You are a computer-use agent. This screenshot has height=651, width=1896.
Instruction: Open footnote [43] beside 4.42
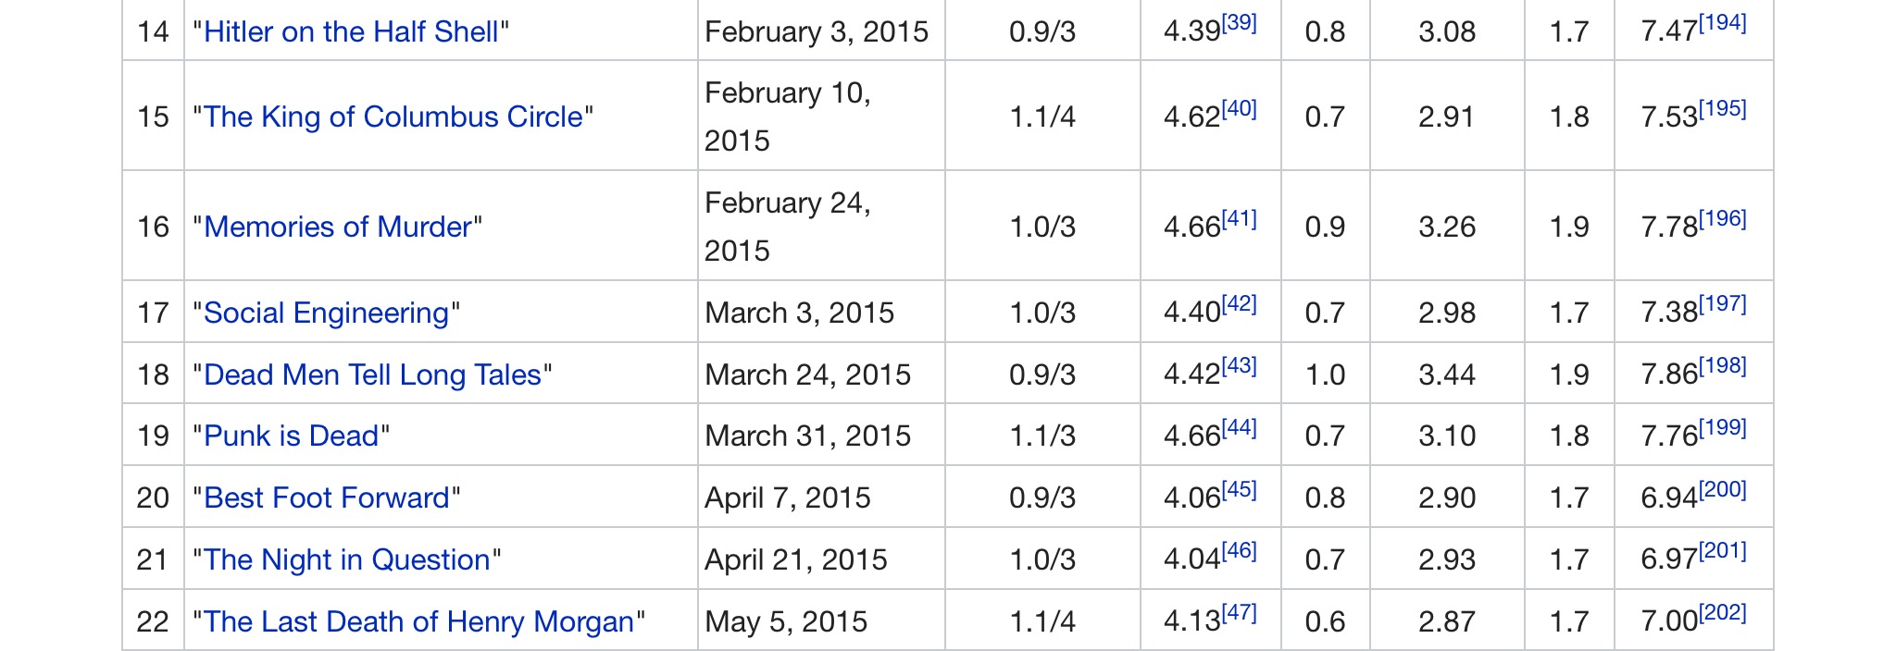coord(1240,366)
